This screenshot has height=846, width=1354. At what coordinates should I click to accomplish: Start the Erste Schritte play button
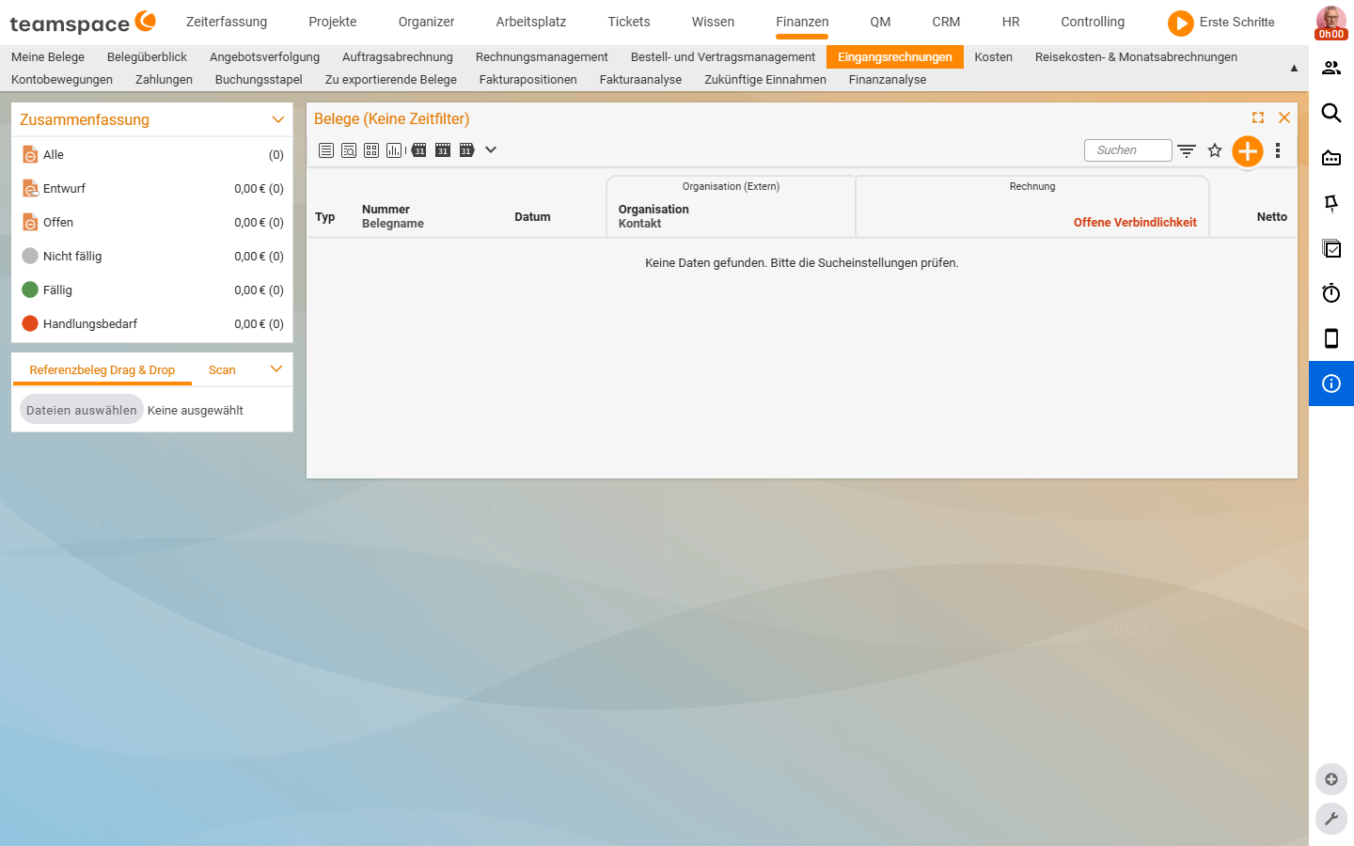1180,23
